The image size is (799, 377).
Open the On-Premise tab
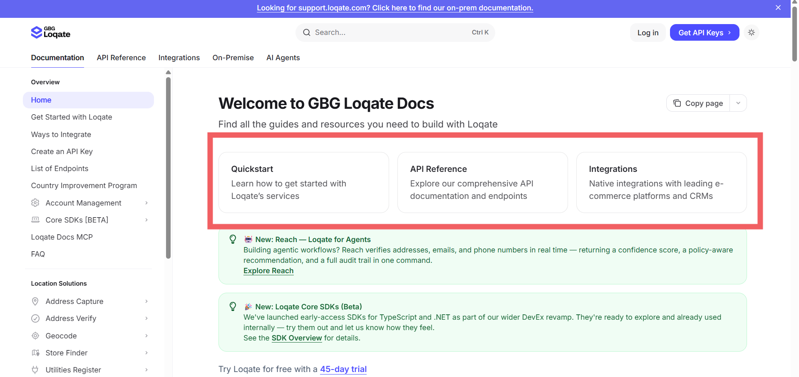(233, 58)
